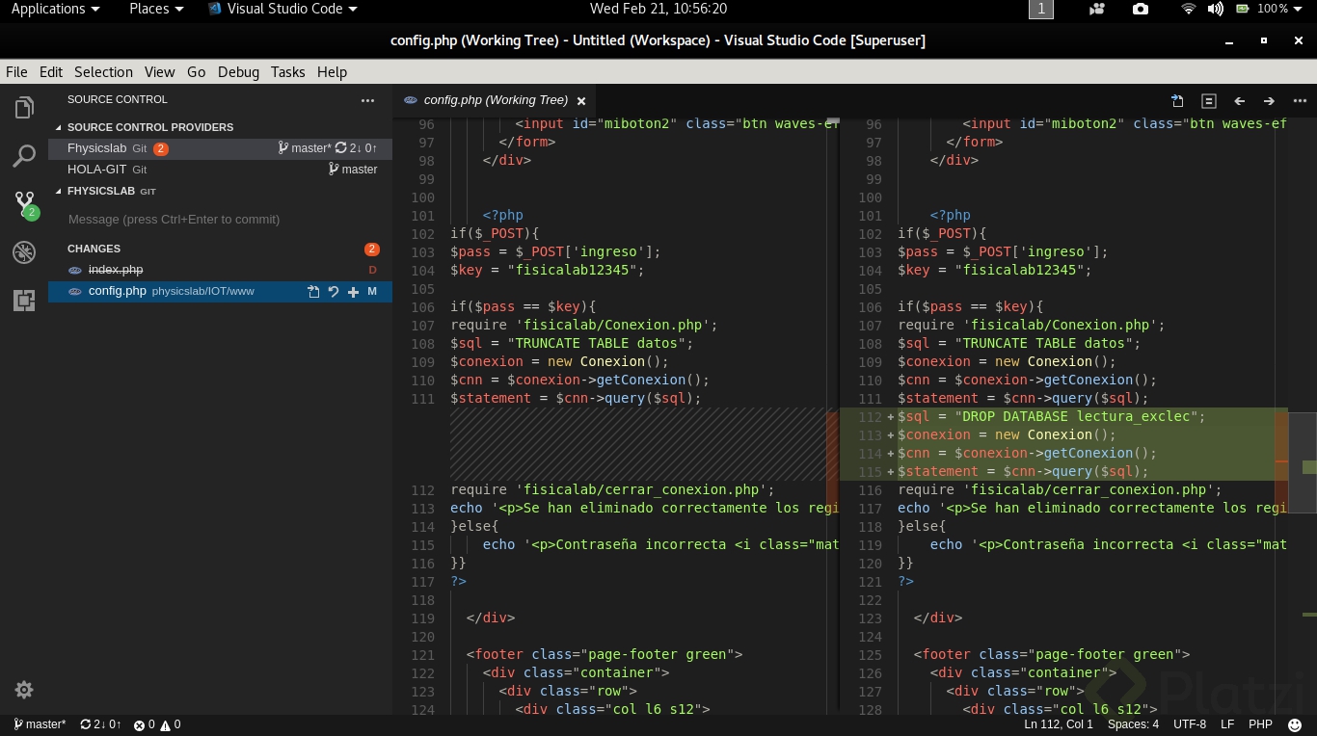Select HOLA-GIT Git provider

(220, 169)
